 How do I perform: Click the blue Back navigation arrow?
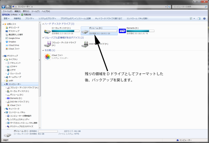(4, 6)
